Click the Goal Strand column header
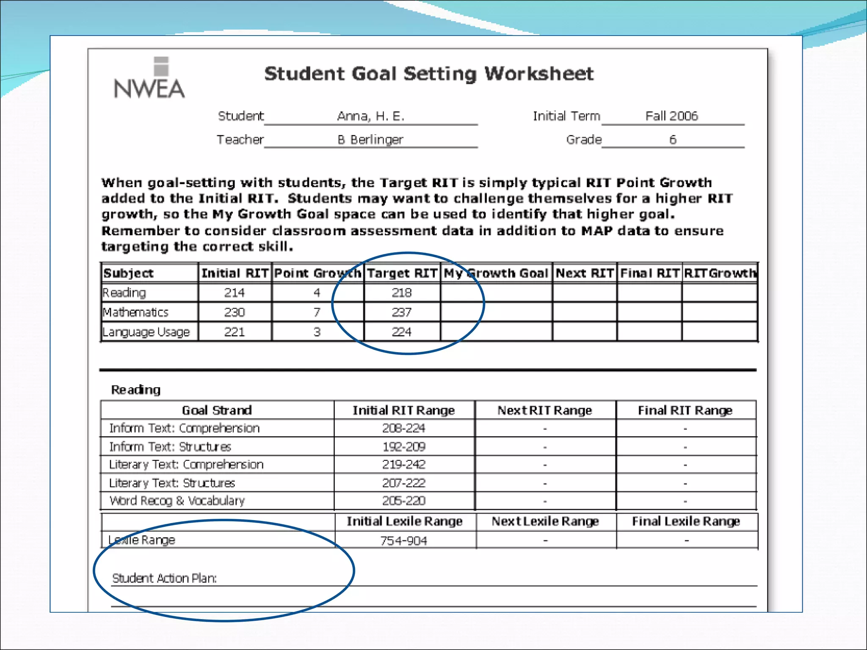This screenshot has height=650, width=867. (x=217, y=410)
